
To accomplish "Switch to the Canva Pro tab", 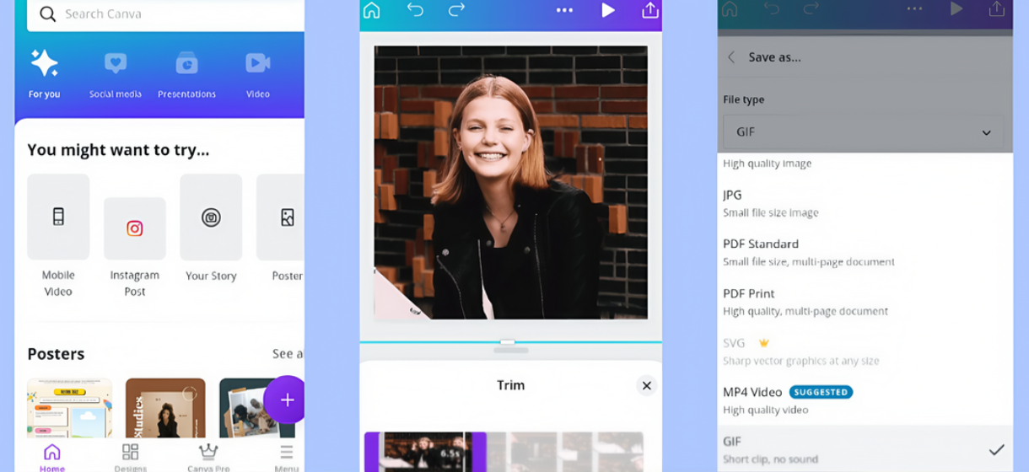I will pyautogui.click(x=208, y=458).
